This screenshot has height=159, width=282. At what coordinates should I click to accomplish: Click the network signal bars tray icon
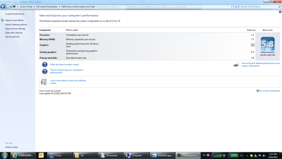[217, 155]
